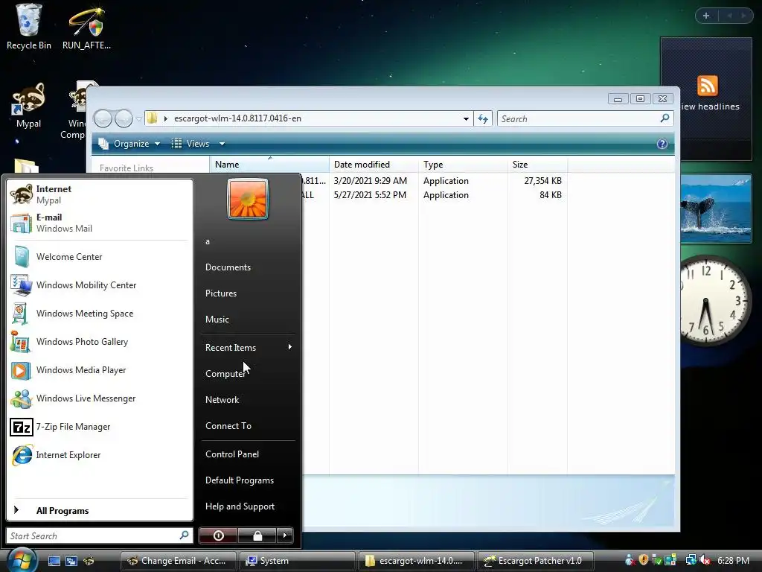Open Pictures from Start menu
The height and width of the screenshot is (572, 762).
point(248,293)
